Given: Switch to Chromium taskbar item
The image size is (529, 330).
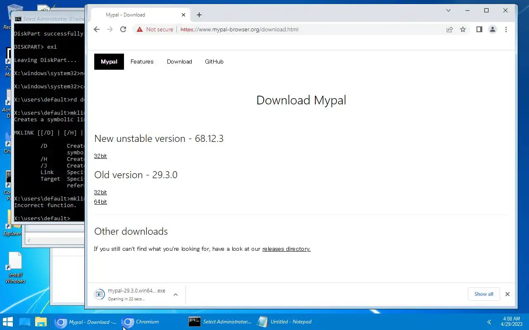Looking at the screenshot, I should [x=153, y=322].
